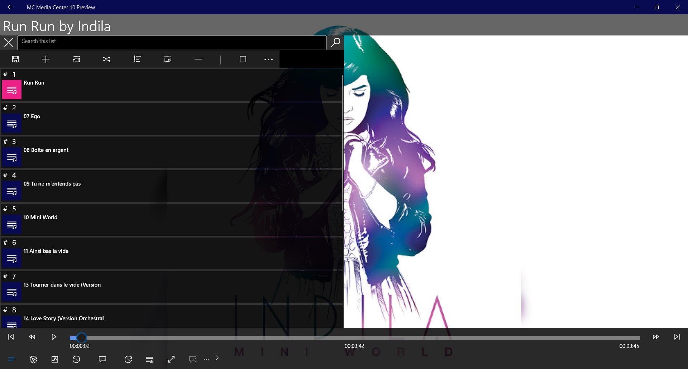Click the track icon beside 13 Tourner dans le vide
688x369 pixels.
[x=12, y=292]
